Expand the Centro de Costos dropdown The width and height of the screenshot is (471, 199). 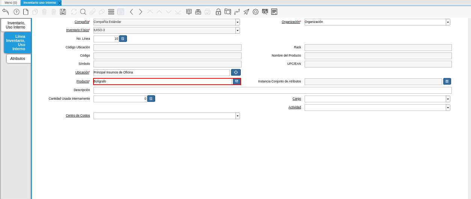238,116
